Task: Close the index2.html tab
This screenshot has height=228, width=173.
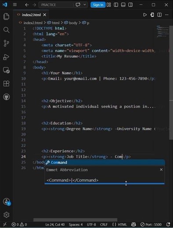Action: click(x=45, y=15)
